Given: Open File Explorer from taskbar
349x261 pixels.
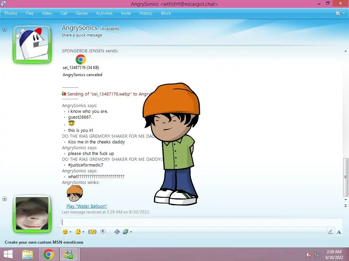Looking at the screenshot, I should 28,254.
